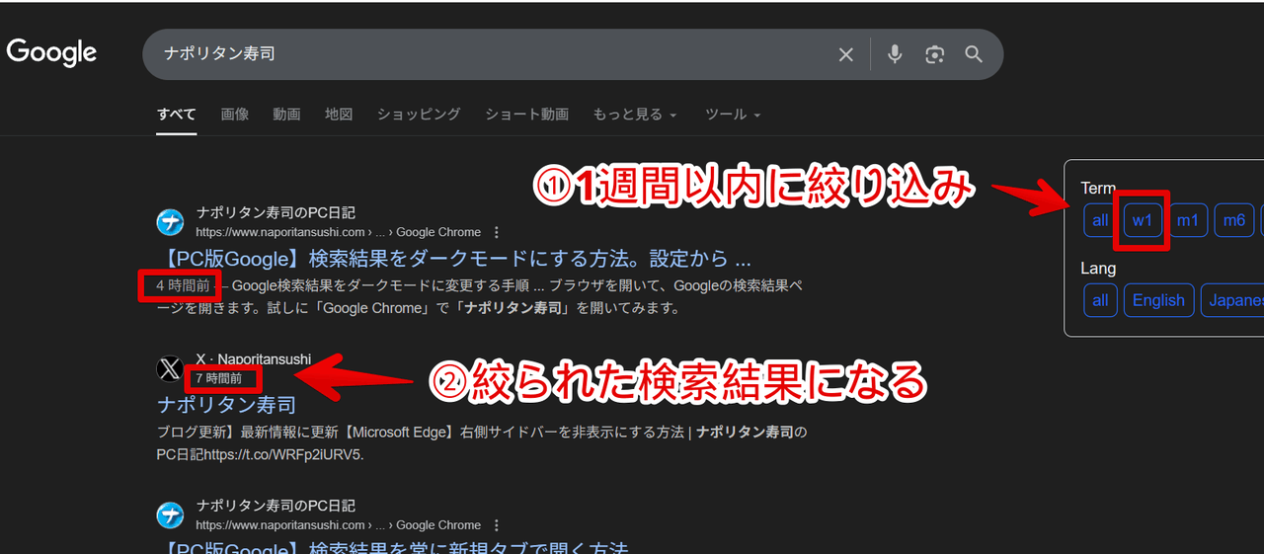This screenshot has height=554, width=1264.
Task: Open Google Lens image search icon
Action: [934, 54]
